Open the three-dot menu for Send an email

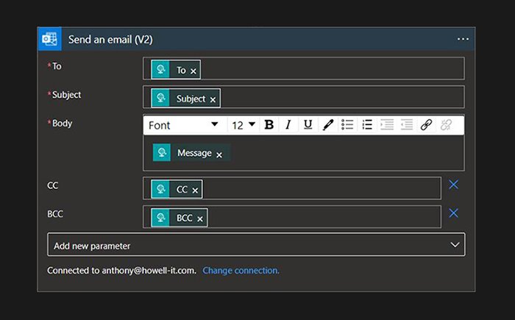point(463,40)
